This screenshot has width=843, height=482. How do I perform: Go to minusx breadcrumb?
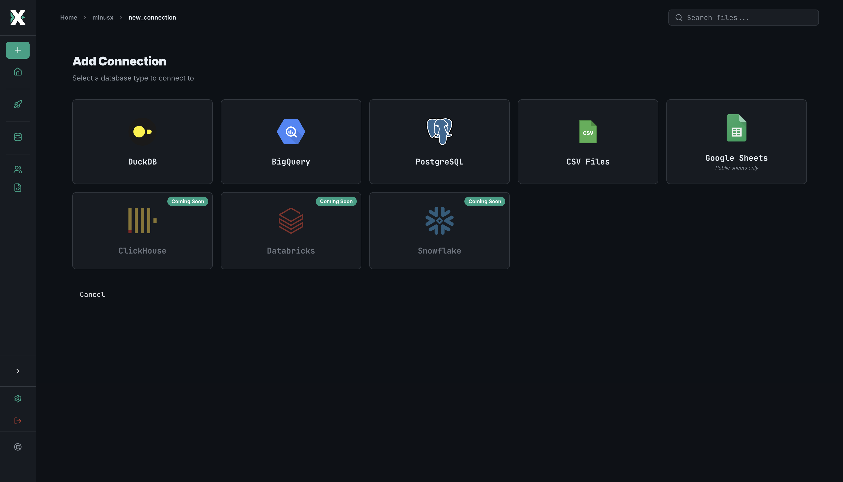click(103, 18)
